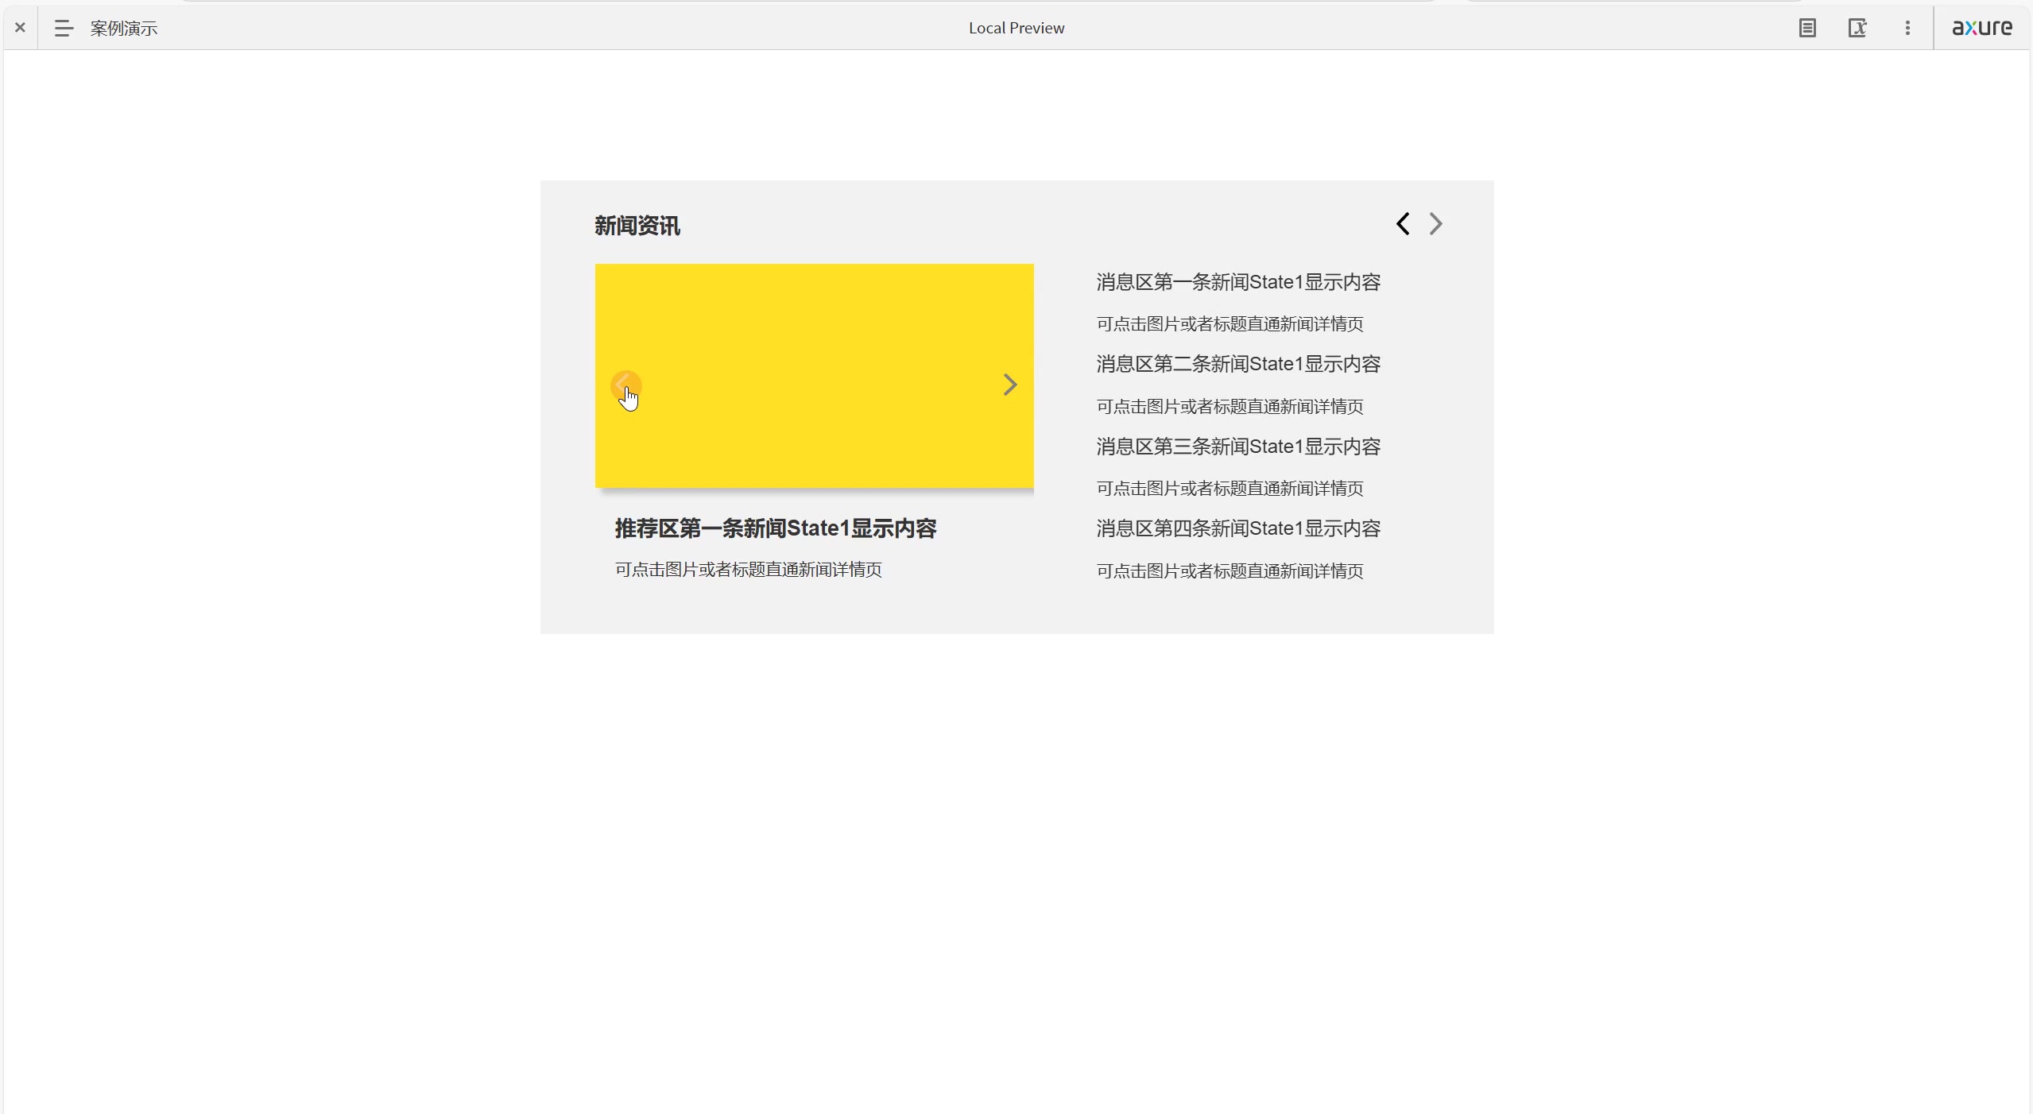Screen dimensions: 2033x1114
Task: Open 消息区第二条新闻State1显示内容 title
Action: pos(1237,365)
